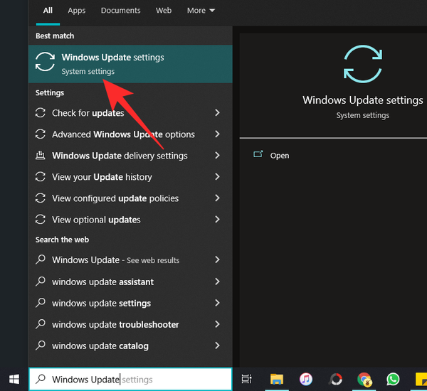This screenshot has height=391, width=427.
Task: Switch to the All search tab
Action: click(x=48, y=11)
